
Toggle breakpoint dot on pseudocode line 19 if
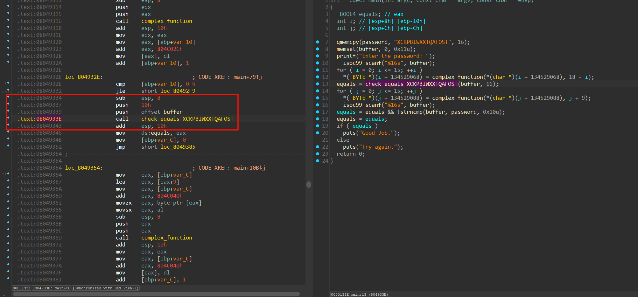[x=318, y=126]
